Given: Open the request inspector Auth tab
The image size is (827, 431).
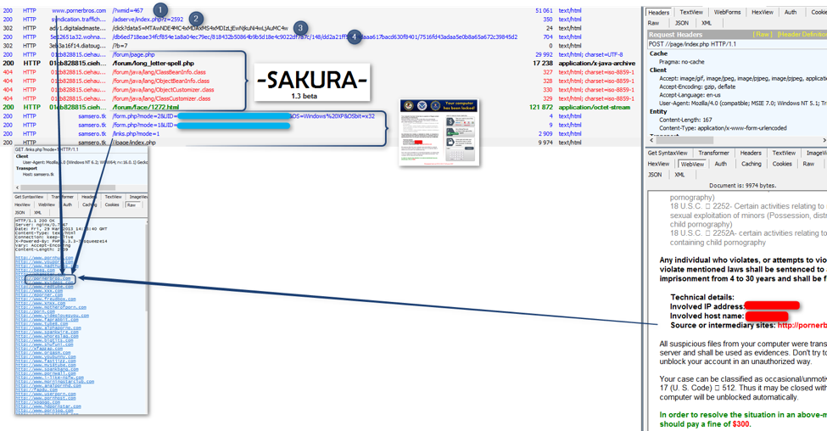Looking at the screenshot, I should [x=790, y=12].
